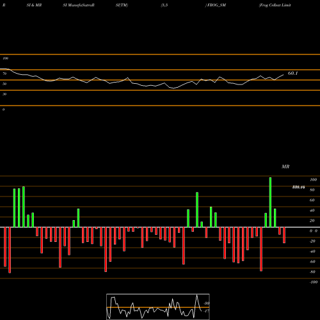Click the SI(TM) header text

click(x=122, y=5)
